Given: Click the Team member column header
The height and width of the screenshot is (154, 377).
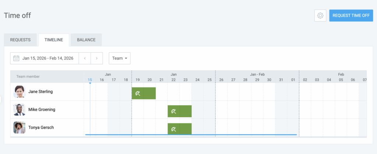Looking at the screenshot, I should (x=28, y=77).
